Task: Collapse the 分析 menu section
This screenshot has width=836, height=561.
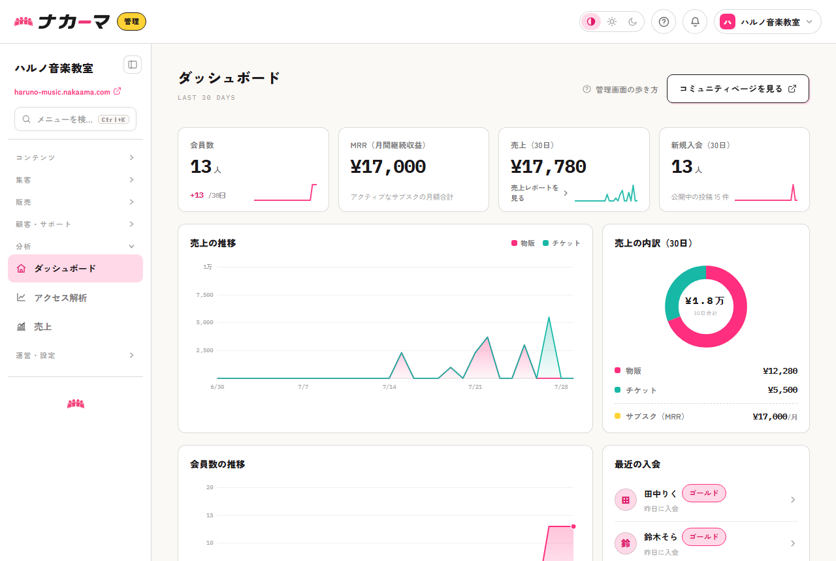Action: (x=75, y=247)
